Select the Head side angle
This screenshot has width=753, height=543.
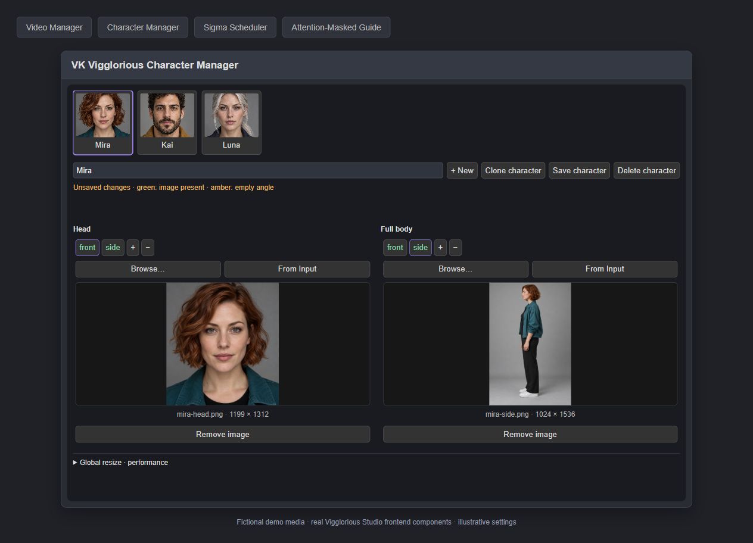pos(113,248)
